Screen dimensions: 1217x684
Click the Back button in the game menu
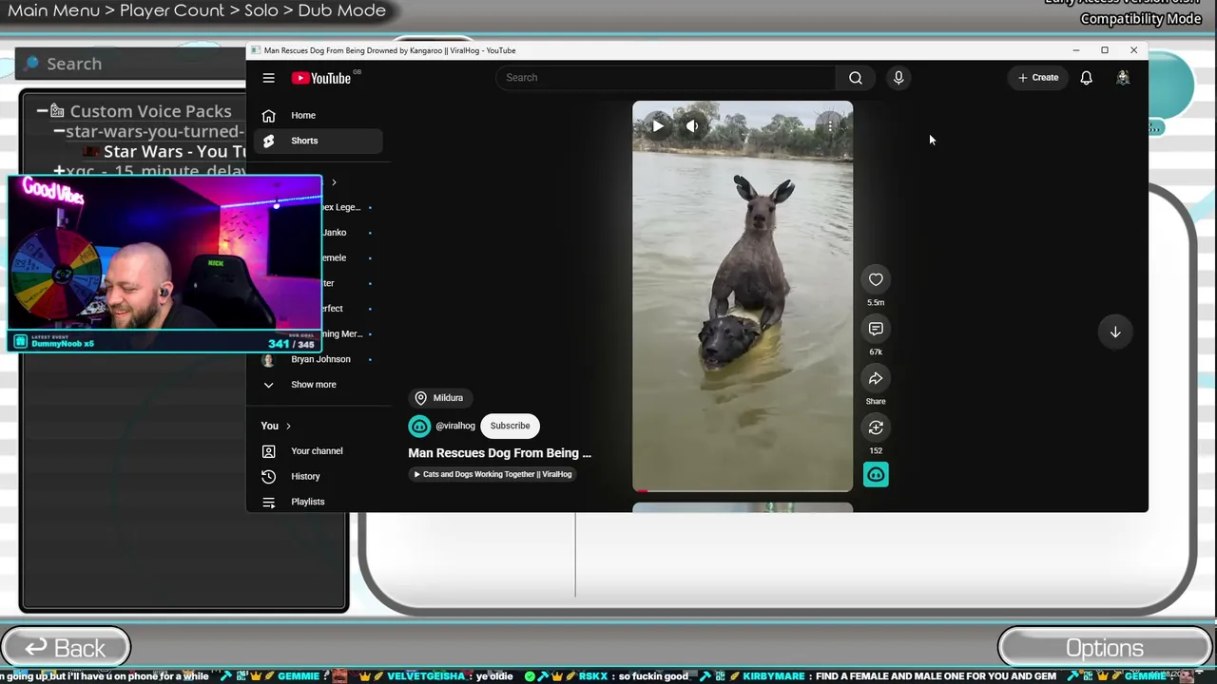tap(65, 648)
